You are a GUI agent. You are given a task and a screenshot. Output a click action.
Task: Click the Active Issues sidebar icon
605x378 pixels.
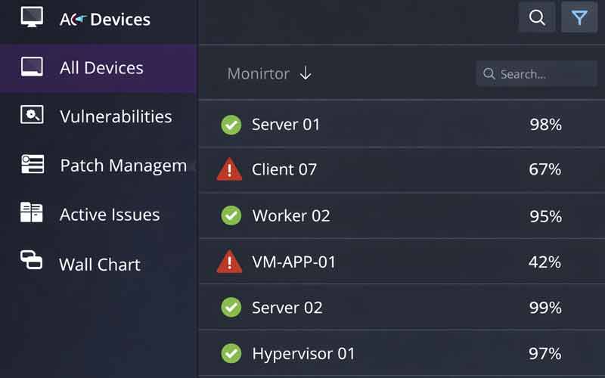pyautogui.click(x=32, y=213)
